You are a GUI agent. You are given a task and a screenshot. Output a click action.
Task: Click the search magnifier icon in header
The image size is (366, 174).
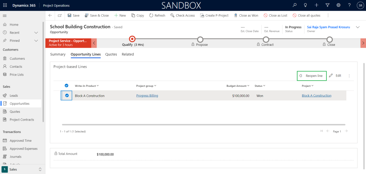point(295,5)
